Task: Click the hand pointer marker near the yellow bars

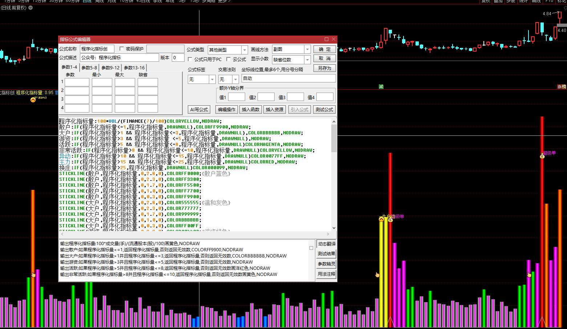Action: [377, 275]
